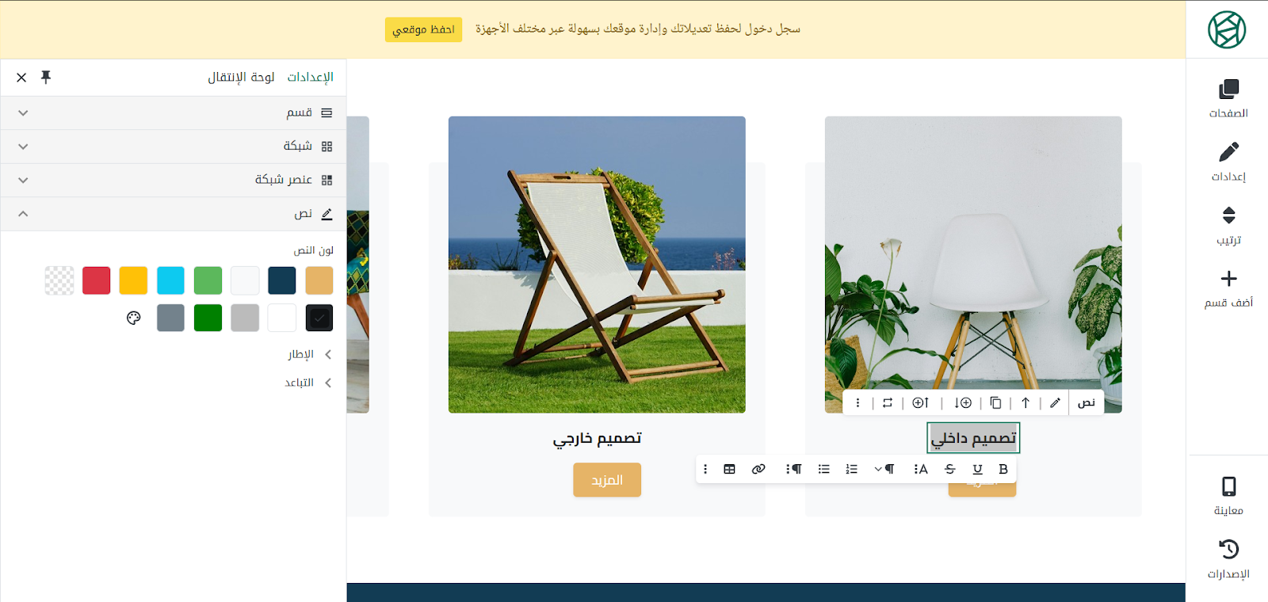Open the custom color palette picker
The image size is (1268, 602).
[x=134, y=318]
